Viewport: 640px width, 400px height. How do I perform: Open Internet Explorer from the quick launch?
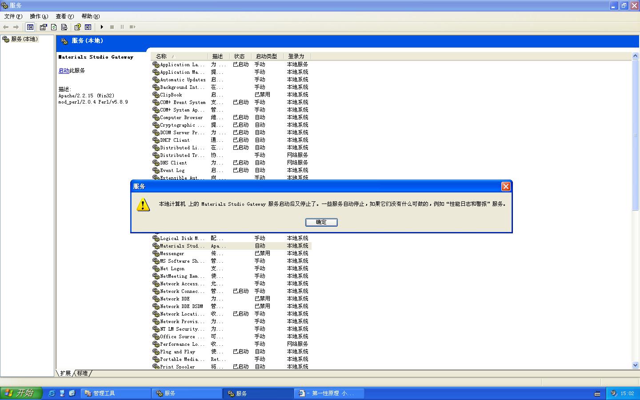coord(52,393)
